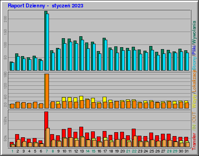Click the day 13 label on x-axis
The width and height of the screenshot is (199, 156).
click(x=82, y=151)
